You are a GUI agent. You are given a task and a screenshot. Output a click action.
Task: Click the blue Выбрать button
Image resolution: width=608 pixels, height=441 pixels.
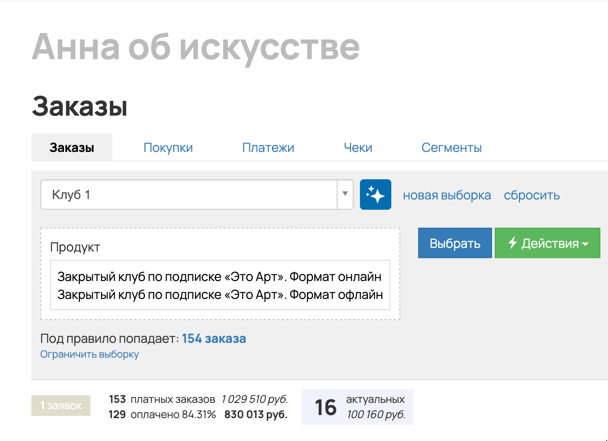click(x=455, y=243)
